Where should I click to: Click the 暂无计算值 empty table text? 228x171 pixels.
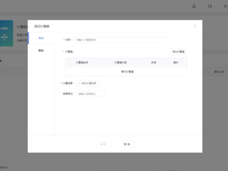click(x=127, y=72)
